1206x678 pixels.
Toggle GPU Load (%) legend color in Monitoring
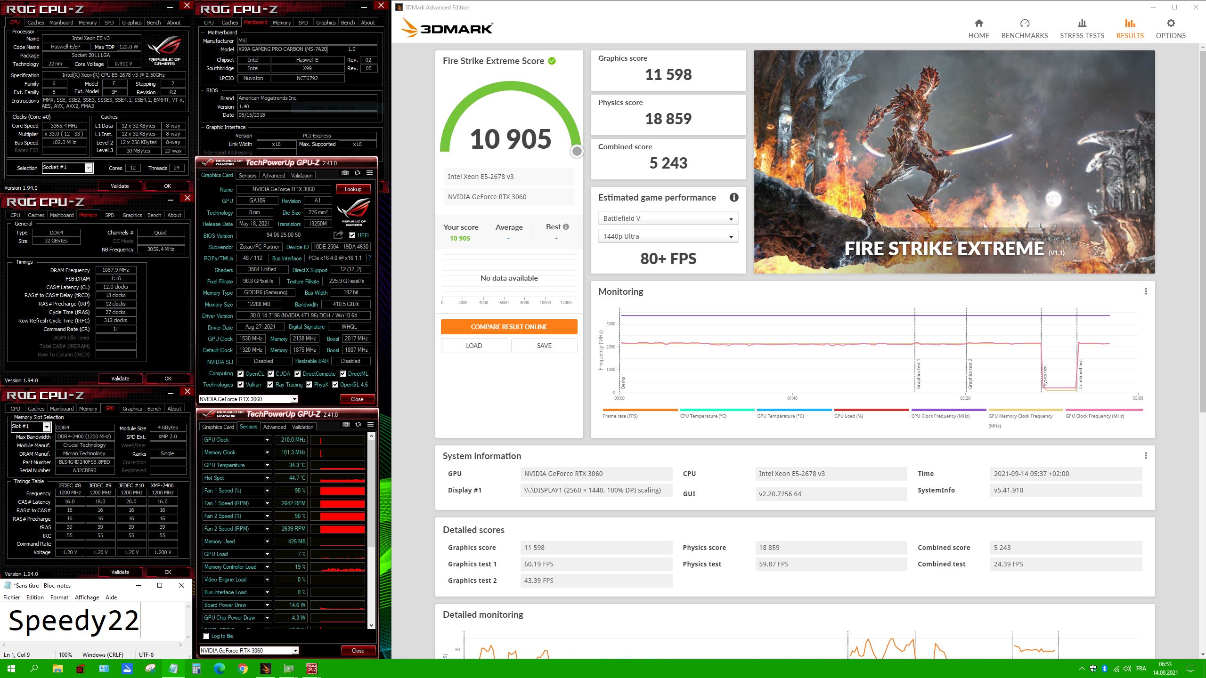872,410
